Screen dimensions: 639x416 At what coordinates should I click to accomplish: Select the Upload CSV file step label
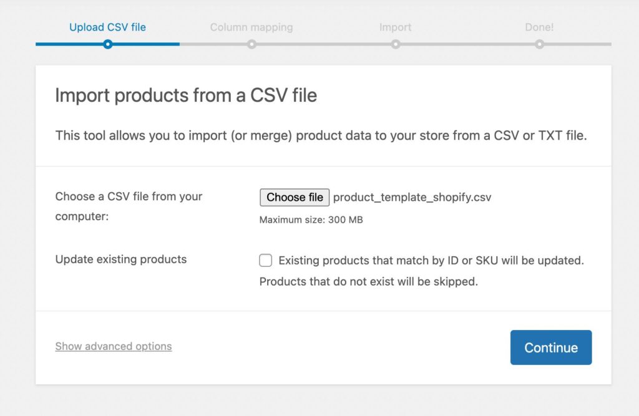(x=107, y=27)
